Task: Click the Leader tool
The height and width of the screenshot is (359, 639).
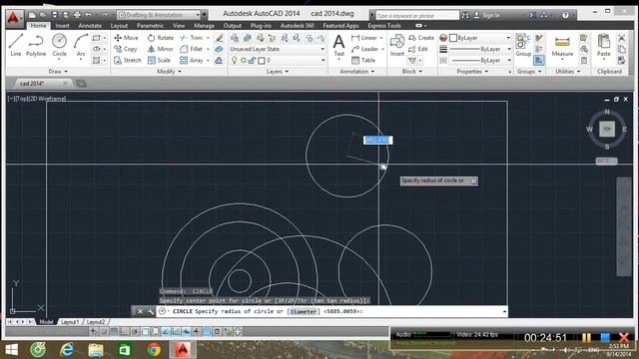Action: (x=364, y=49)
